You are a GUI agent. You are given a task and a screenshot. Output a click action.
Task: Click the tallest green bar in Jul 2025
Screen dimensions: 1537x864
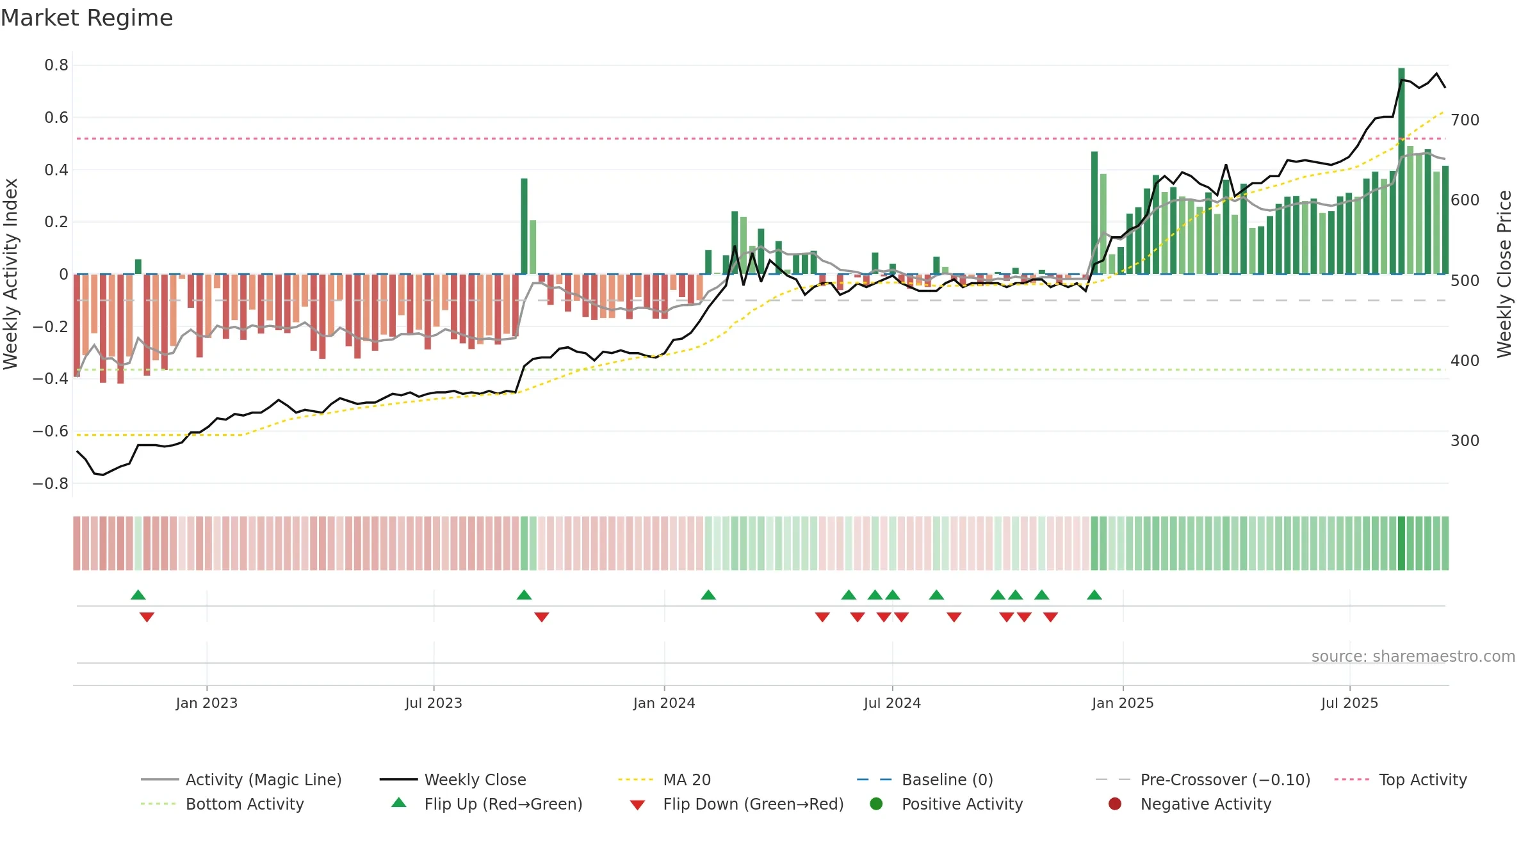tap(1401, 171)
